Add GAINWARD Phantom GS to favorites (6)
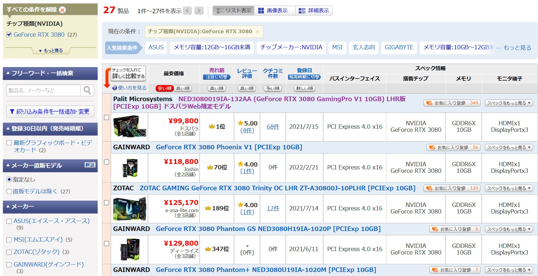This screenshot has width=538, height=276. 454,229
